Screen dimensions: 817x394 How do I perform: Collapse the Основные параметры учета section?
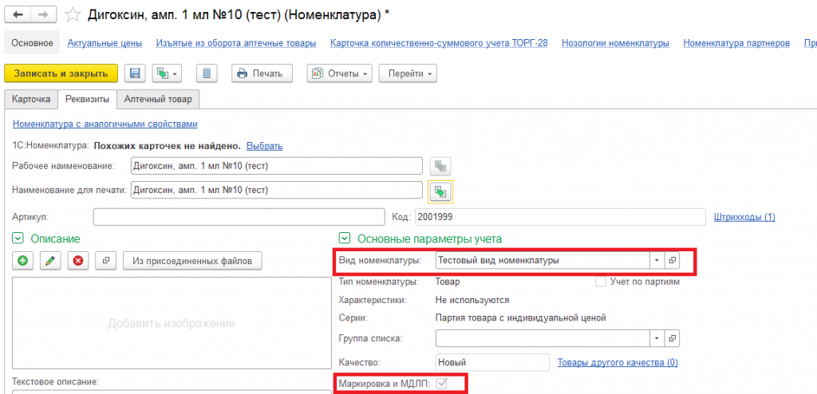[x=345, y=238]
